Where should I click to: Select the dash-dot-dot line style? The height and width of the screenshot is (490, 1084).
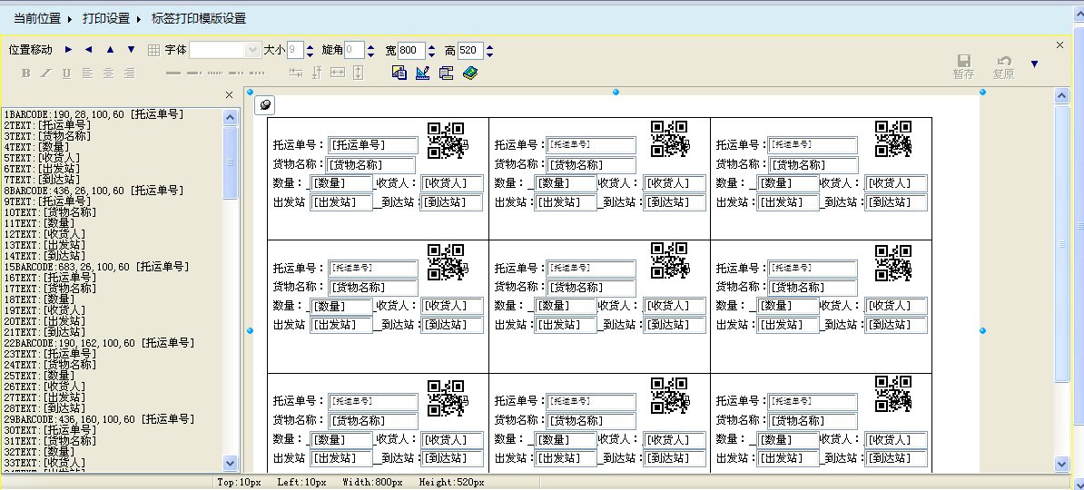tap(236, 73)
